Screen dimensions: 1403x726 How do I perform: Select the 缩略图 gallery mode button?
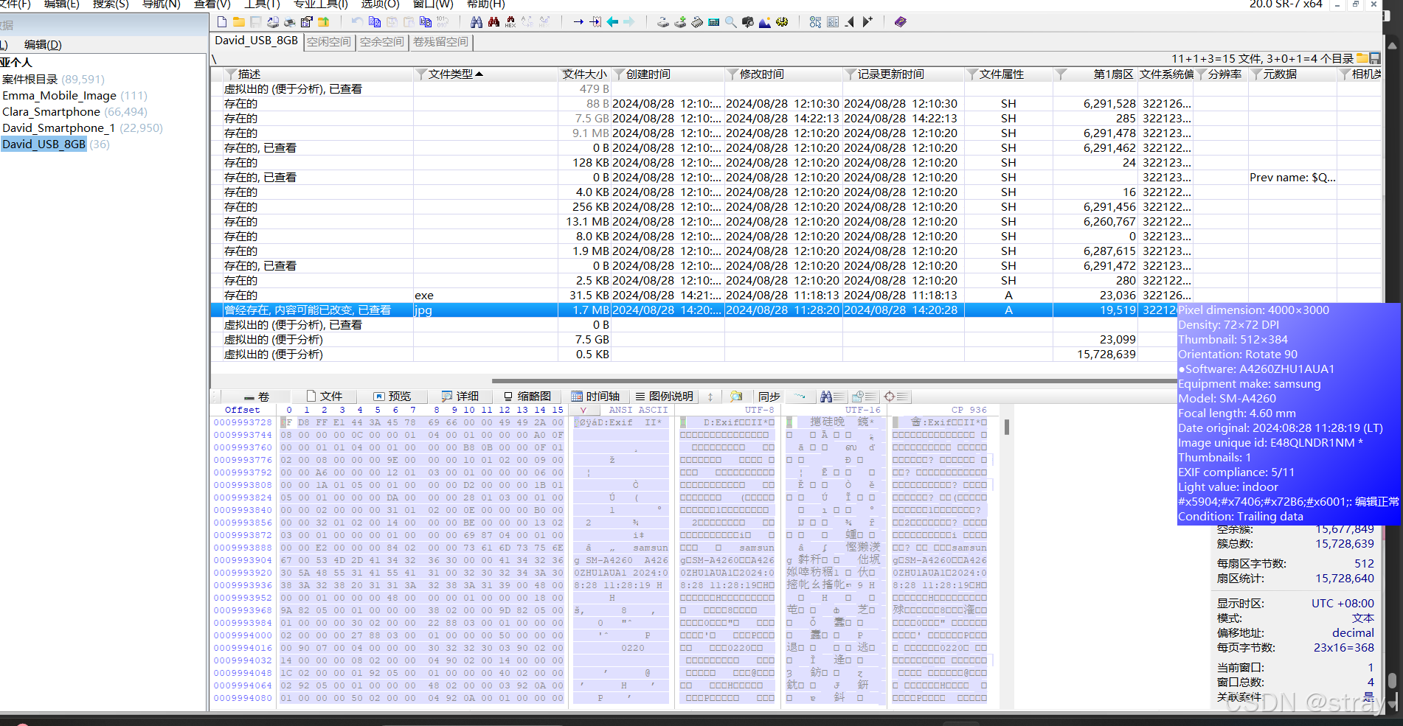click(527, 397)
